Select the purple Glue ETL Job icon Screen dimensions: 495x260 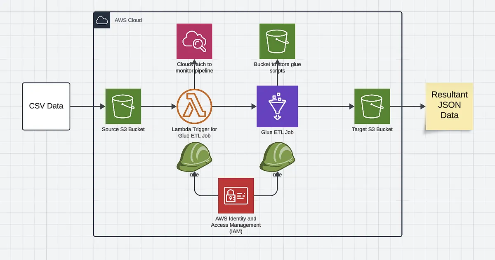tap(277, 106)
